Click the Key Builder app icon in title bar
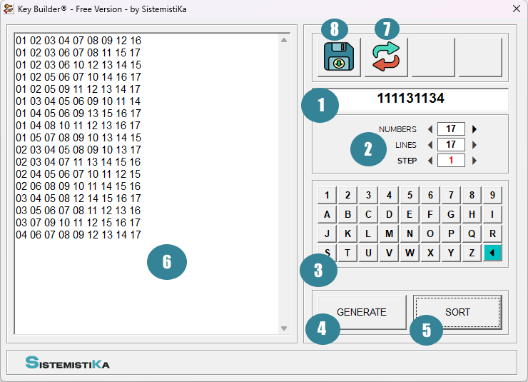Screen dimensions: 528x382 9,9
